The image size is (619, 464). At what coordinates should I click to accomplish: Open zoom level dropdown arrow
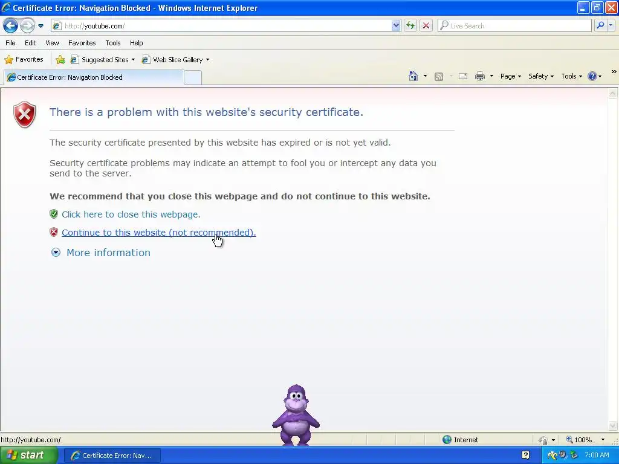[603, 440]
